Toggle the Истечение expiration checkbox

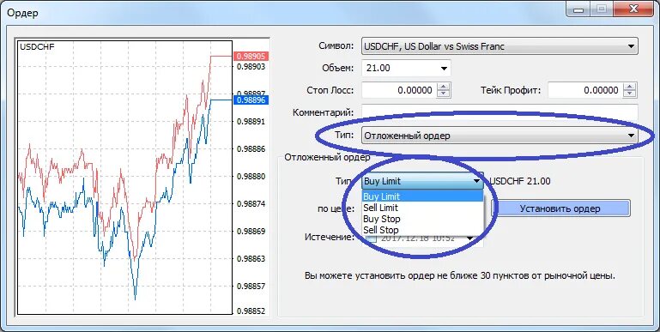(x=372, y=238)
